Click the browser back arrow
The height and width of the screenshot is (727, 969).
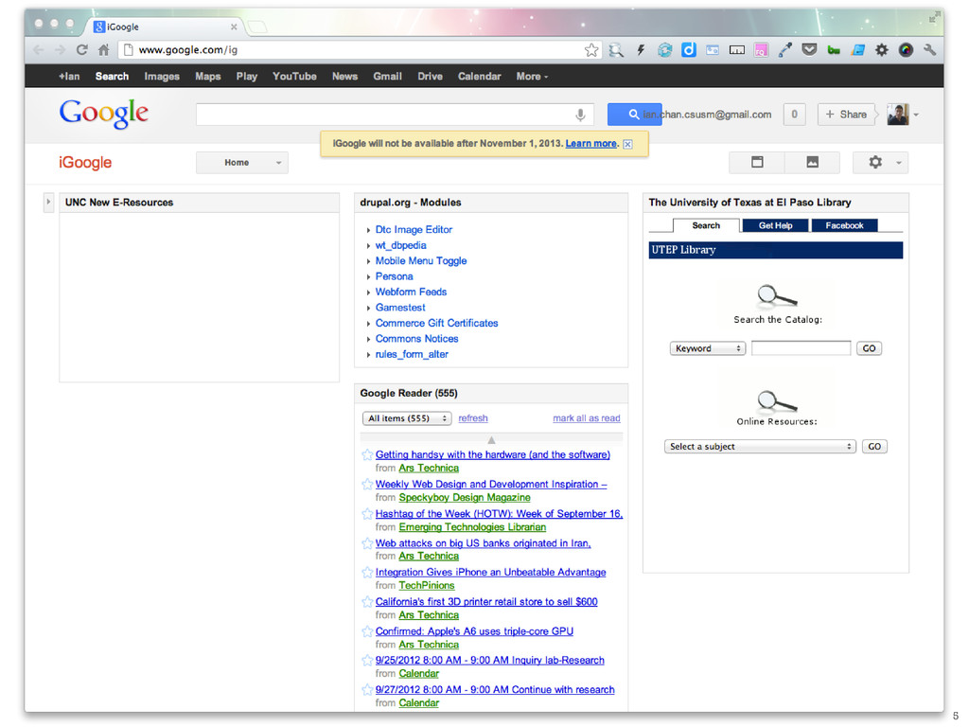tap(39, 50)
